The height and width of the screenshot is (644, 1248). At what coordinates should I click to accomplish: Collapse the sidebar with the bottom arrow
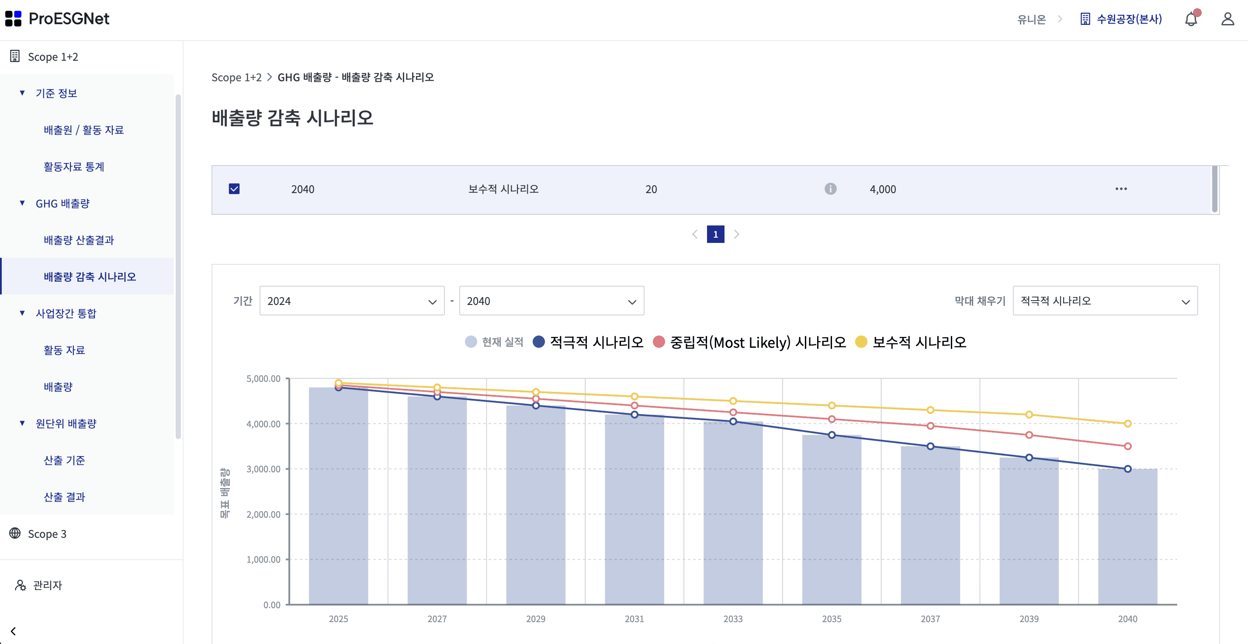pos(14,631)
